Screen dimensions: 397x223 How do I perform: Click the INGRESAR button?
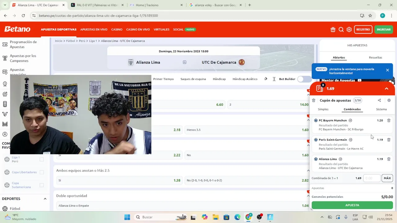(384, 29)
